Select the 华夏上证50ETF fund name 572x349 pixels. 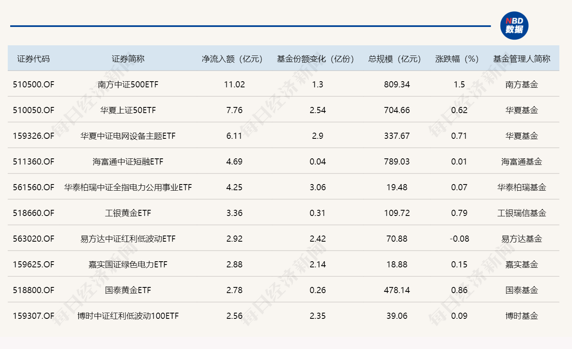coord(128,110)
